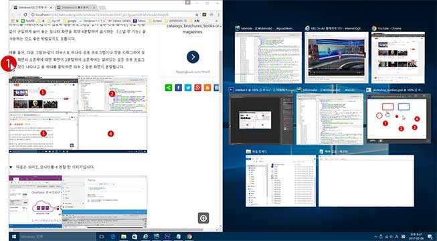Select the KBS On-Air Internet Explorer thumbnail
This screenshot has height=241, width=437.
click(x=337, y=58)
